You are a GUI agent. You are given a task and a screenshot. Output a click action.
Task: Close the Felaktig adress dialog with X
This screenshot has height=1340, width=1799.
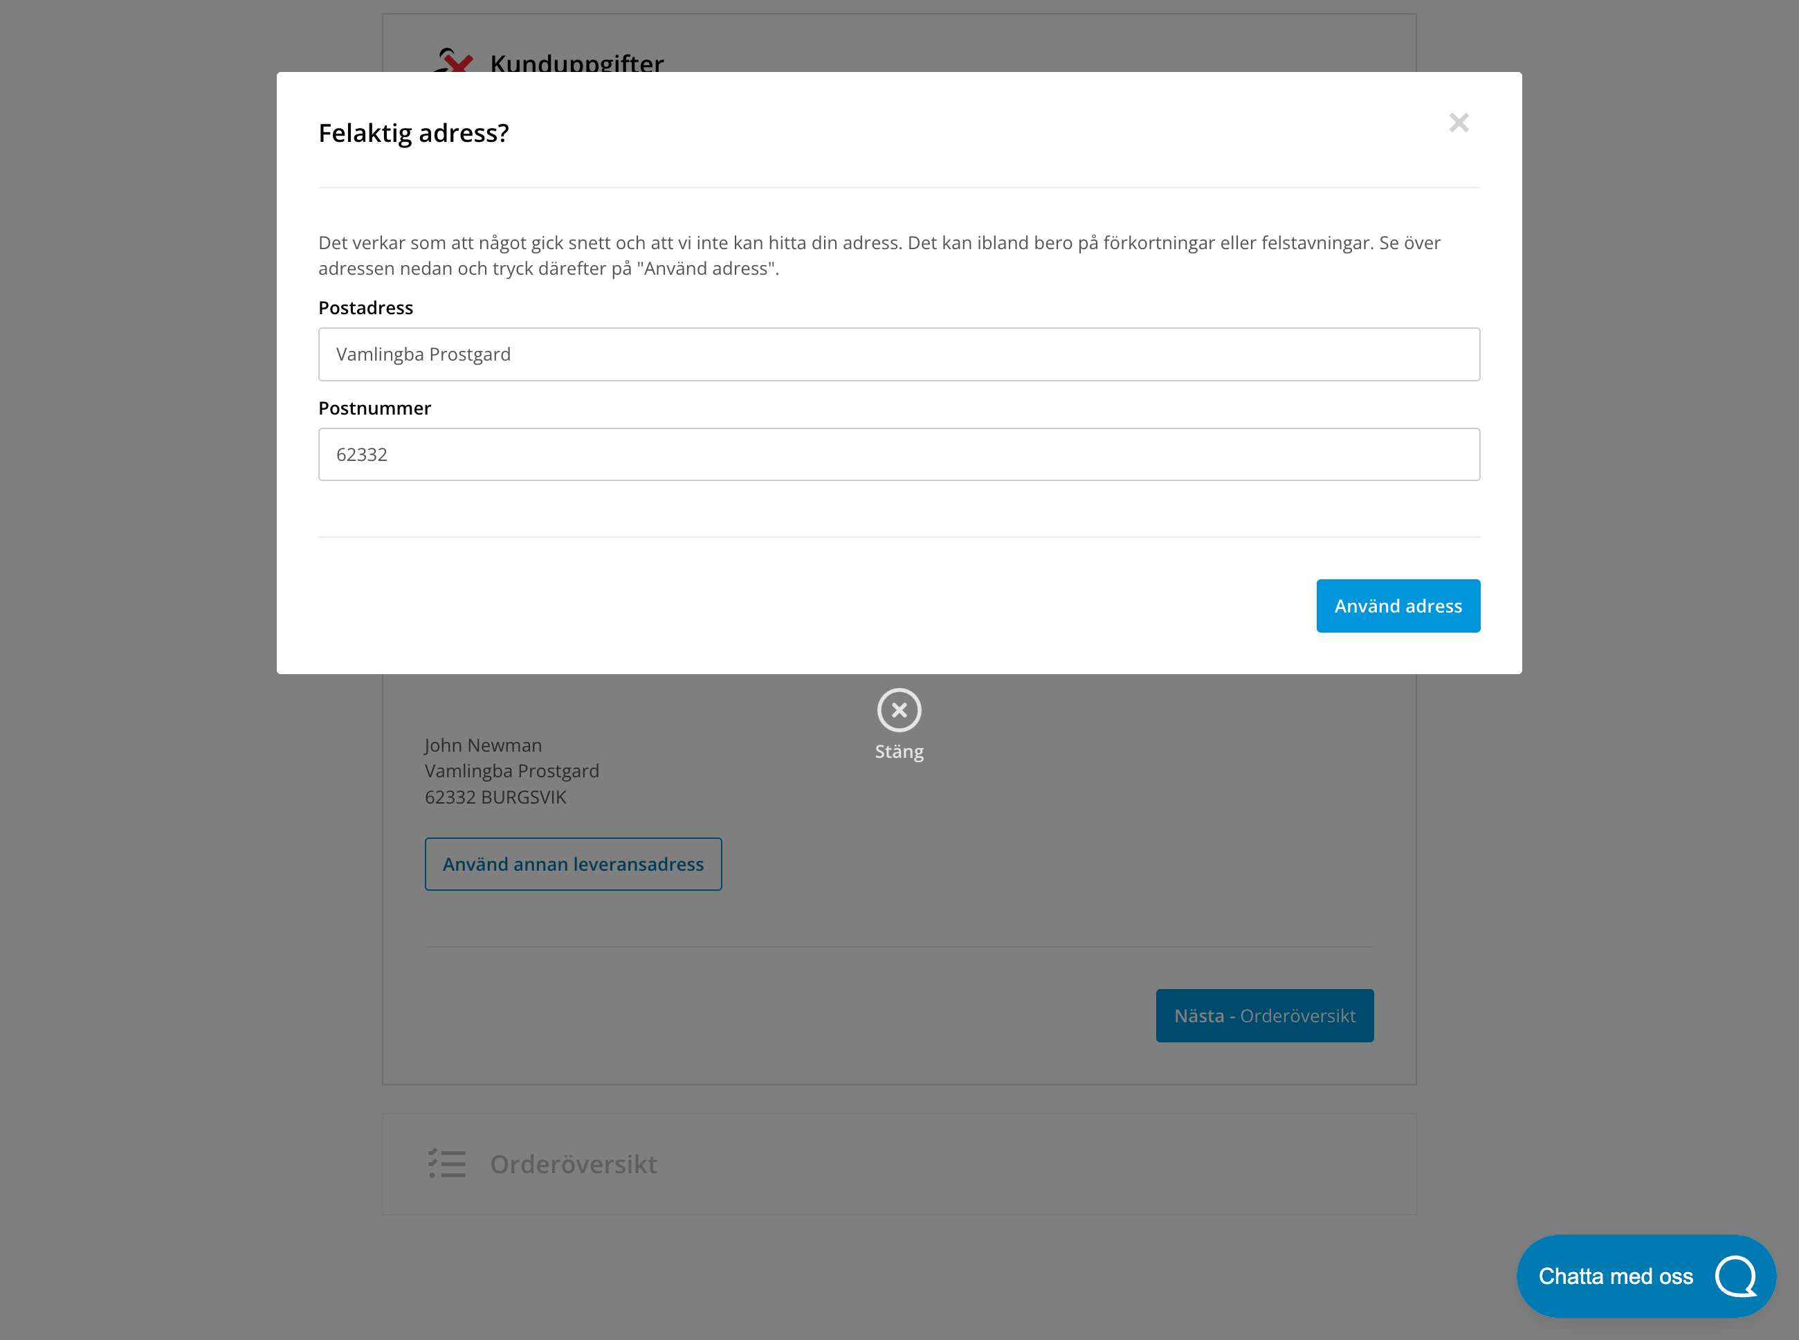pyautogui.click(x=1459, y=123)
